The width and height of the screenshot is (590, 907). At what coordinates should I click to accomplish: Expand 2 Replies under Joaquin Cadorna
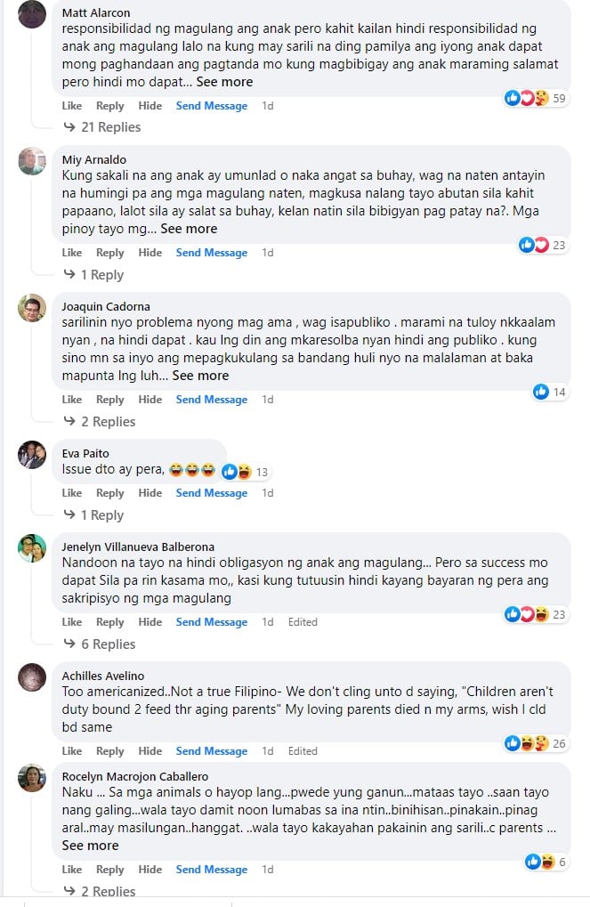coord(108,422)
